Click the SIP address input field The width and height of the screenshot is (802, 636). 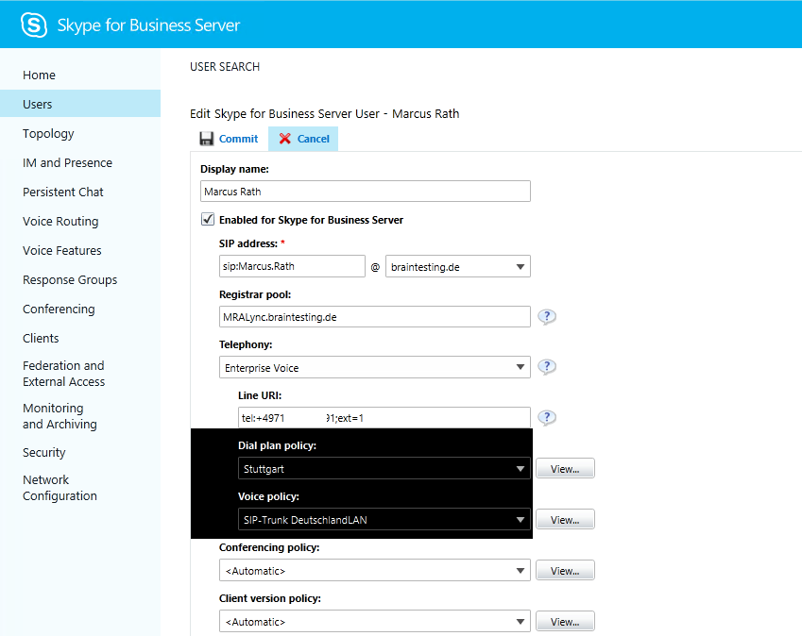click(x=292, y=266)
